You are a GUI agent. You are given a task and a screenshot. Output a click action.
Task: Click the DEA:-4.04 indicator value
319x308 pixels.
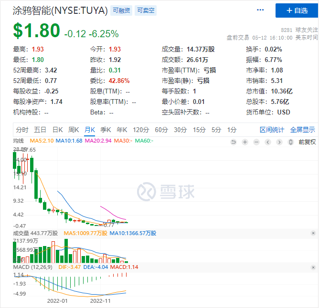pos(96,267)
